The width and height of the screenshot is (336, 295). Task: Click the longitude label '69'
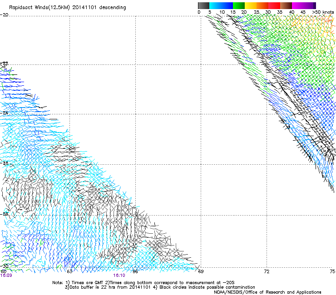(201, 271)
